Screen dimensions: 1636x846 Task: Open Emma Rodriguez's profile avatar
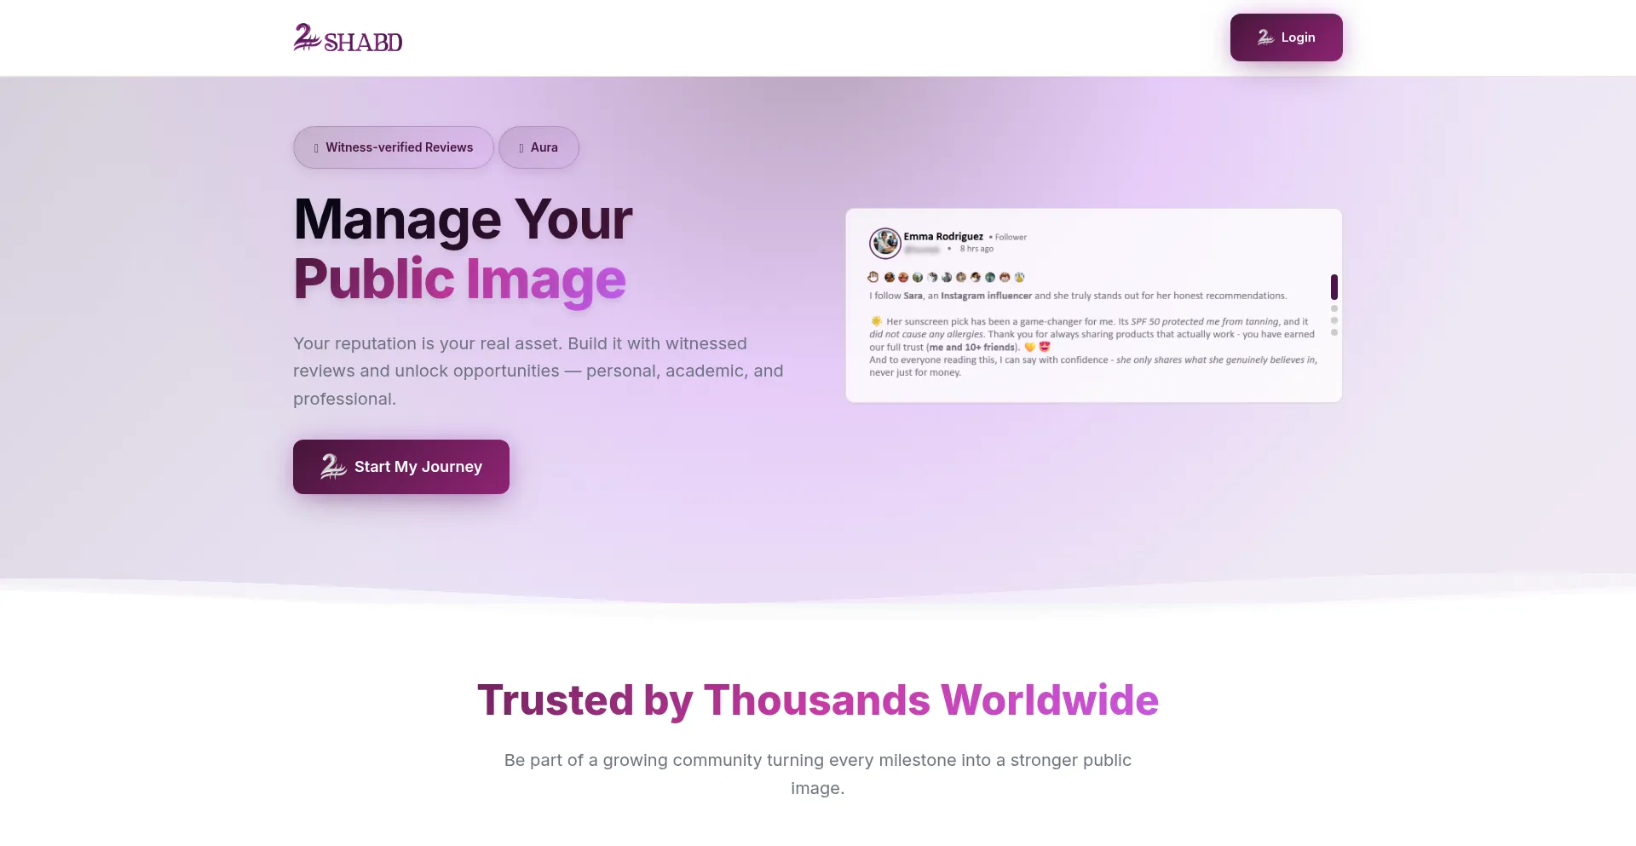click(884, 243)
